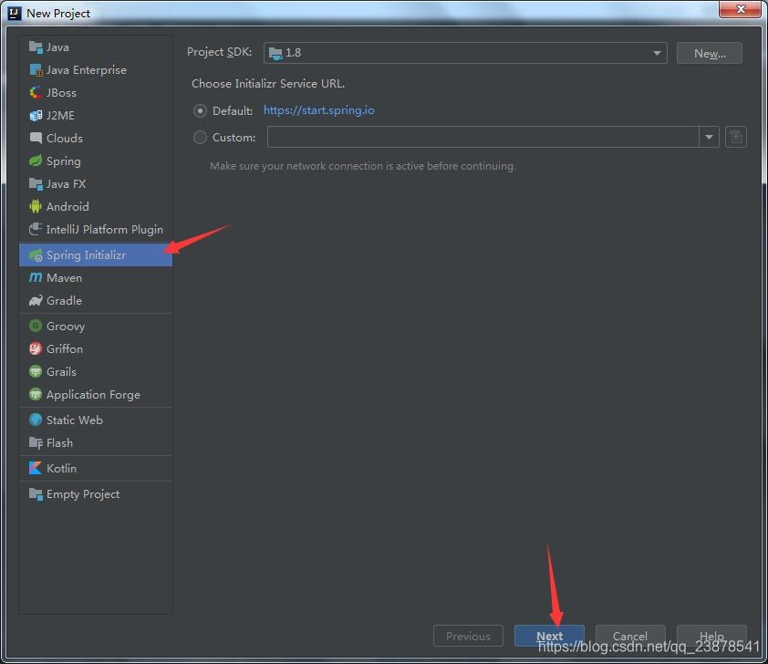Screen dimensions: 768x664
Task: Click the Next button
Action: pyautogui.click(x=549, y=636)
